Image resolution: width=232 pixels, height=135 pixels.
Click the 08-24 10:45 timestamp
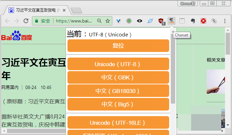pos(38,87)
